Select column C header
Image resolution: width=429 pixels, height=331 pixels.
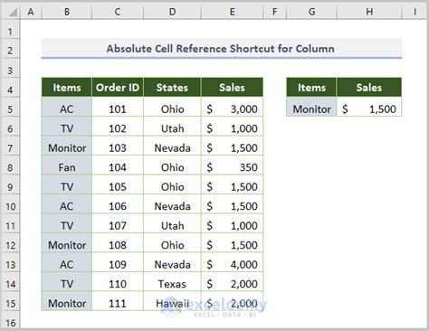pos(118,12)
